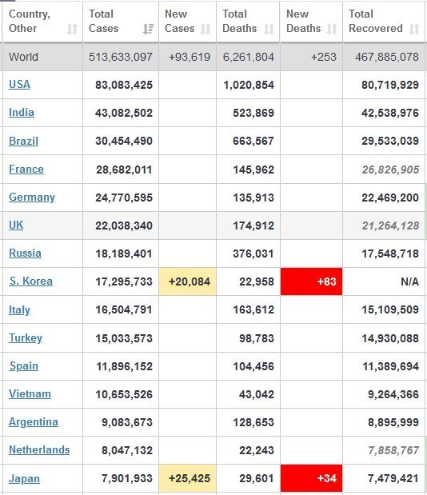427x495 pixels.
Task: Click the Total Recovered sort arrows
Action: [x=414, y=29]
